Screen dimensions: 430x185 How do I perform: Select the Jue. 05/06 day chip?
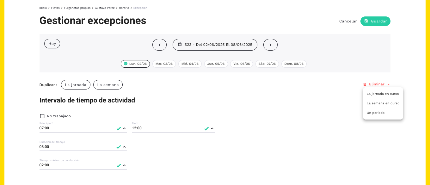(x=216, y=64)
